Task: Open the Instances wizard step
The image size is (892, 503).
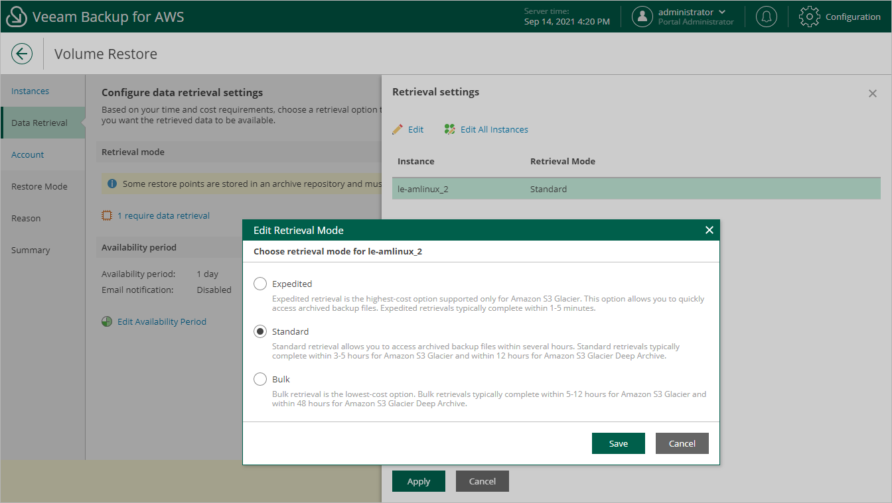Action: point(42,91)
